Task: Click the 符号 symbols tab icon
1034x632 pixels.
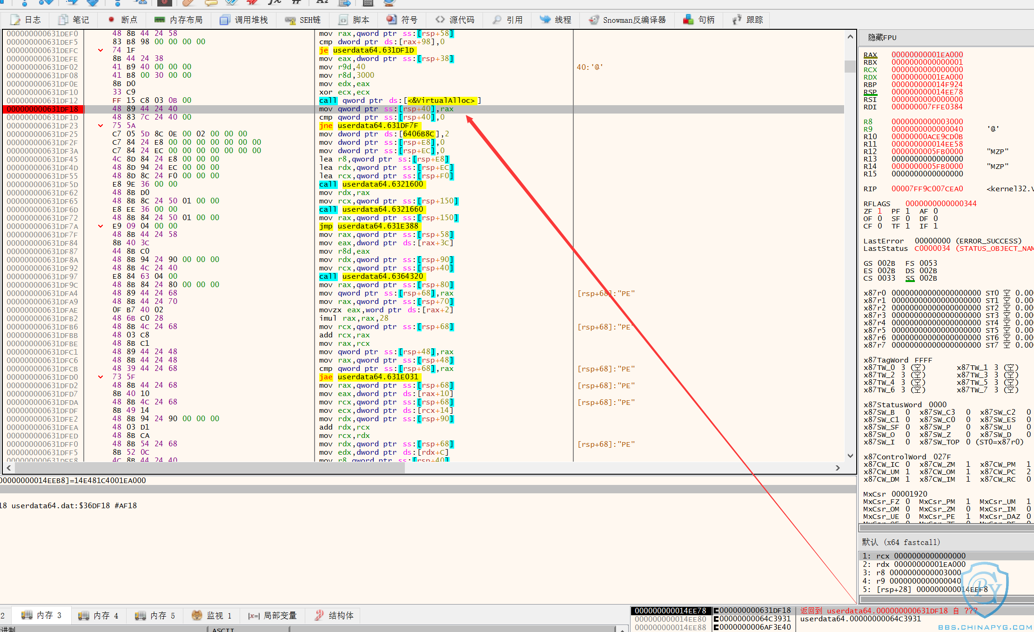Action: tap(391, 20)
